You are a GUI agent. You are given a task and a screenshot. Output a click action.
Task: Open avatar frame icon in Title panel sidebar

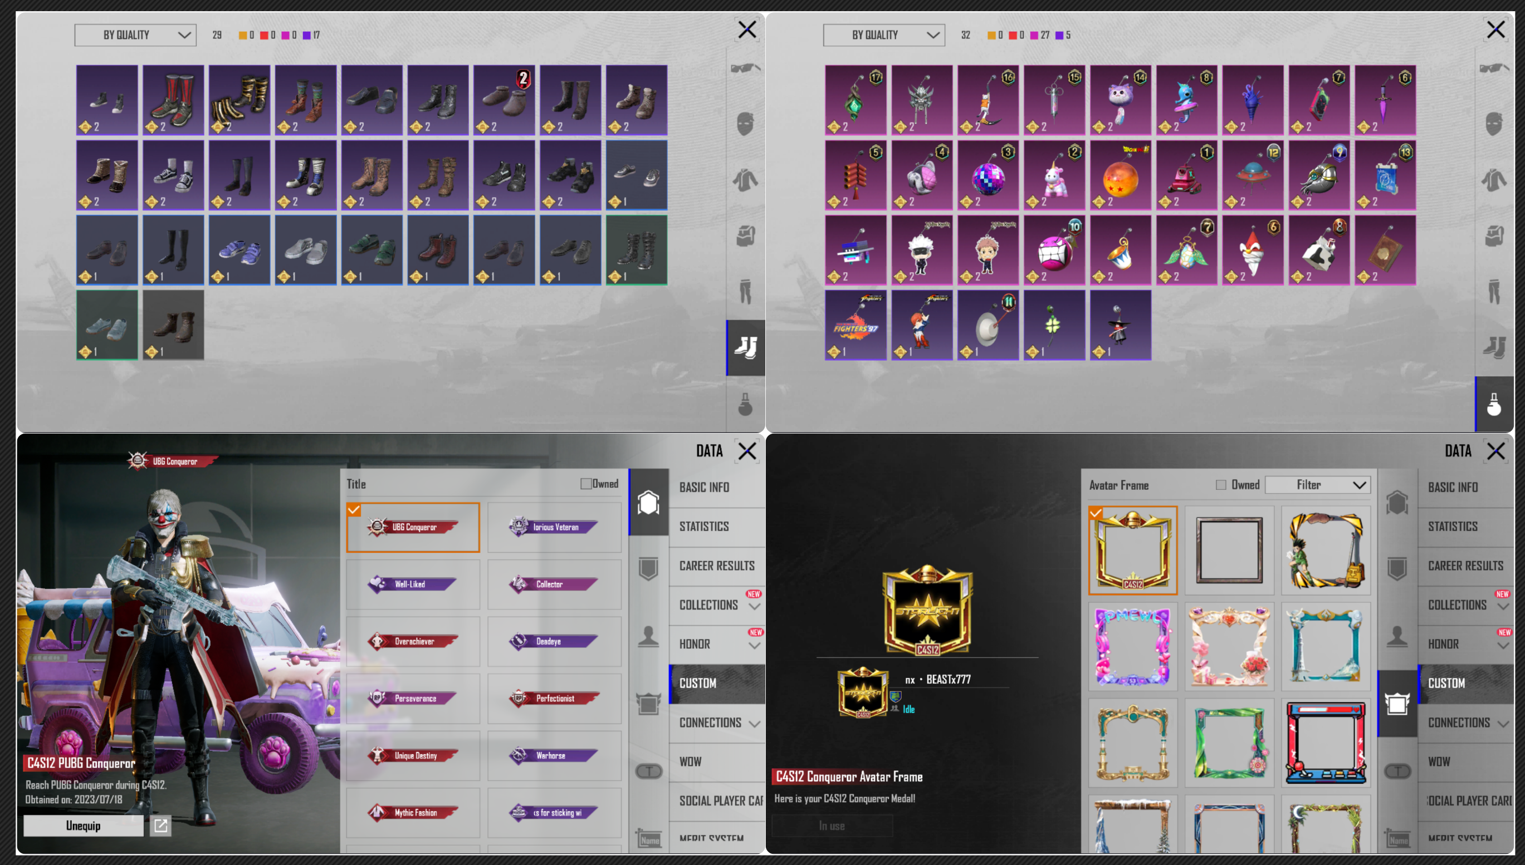click(648, 704)
